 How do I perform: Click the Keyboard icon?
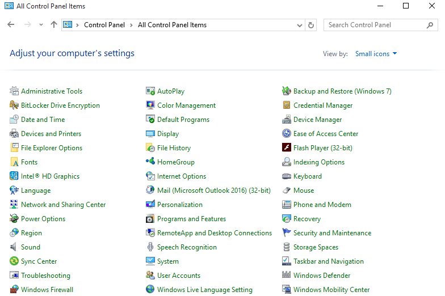click(286, 176)
